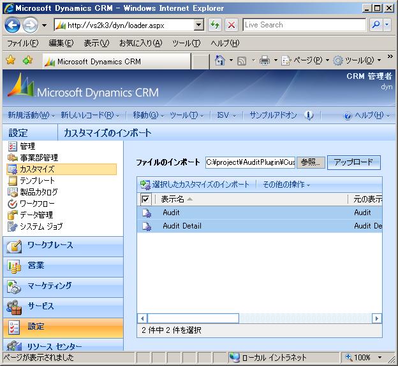The image size is (398, 366).
Task: Open the ページ(P) command bar dropdown
Action: tap(327, 60)
